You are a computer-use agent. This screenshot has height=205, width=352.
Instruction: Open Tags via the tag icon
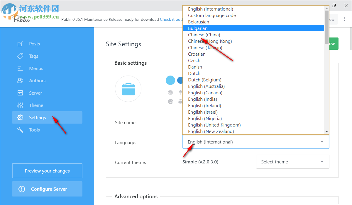point(20,56)
